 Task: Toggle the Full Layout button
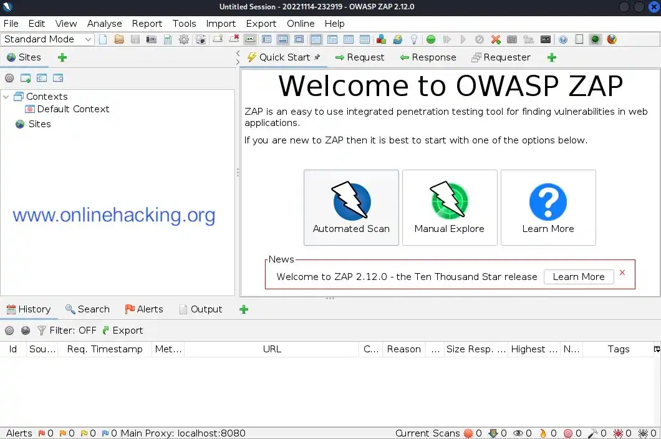click(x=299, y=39)
